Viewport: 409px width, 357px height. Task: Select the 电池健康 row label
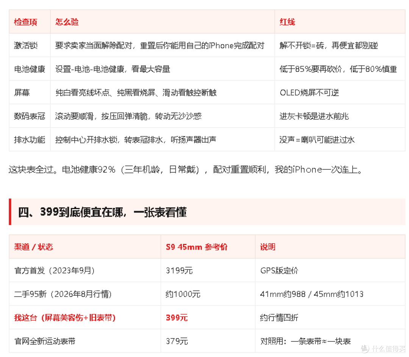pos(30,69)
